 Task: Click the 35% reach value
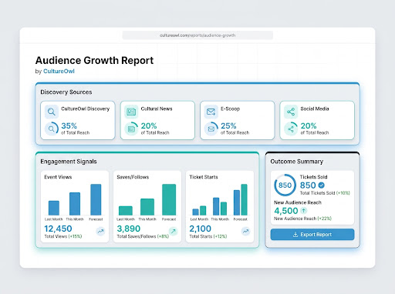tap(69, 126)
